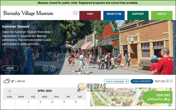Click the April 2025 month title
The image size is (176, 110).
coord(45,91)
